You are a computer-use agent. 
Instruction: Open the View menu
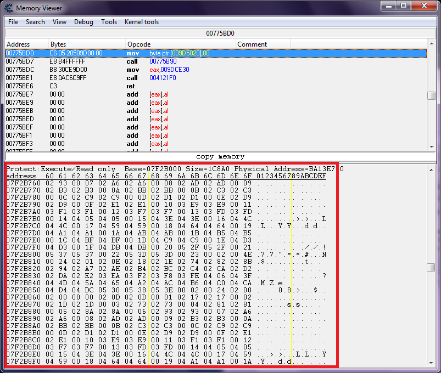pos(59,22)
